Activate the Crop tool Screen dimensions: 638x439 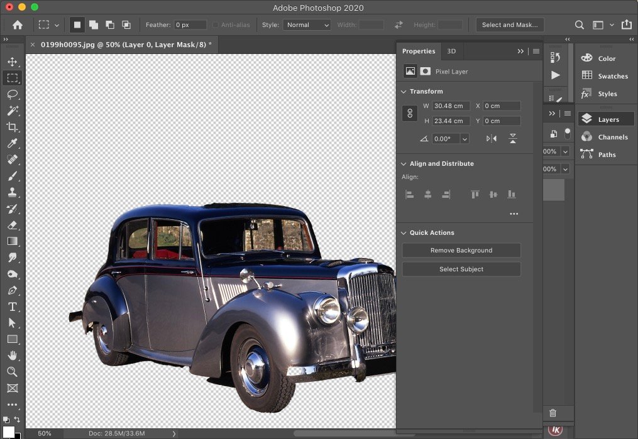12,127
